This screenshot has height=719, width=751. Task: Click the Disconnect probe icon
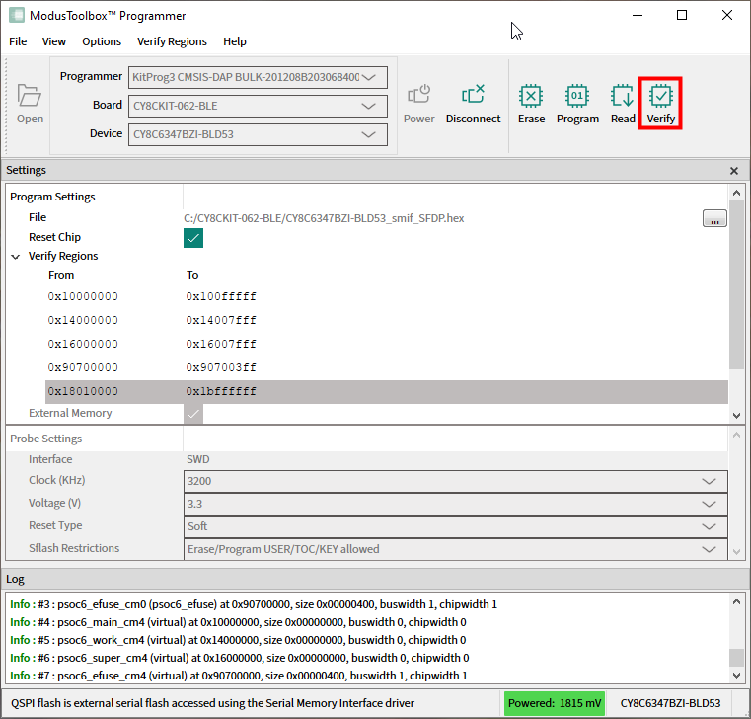point(473,96)
